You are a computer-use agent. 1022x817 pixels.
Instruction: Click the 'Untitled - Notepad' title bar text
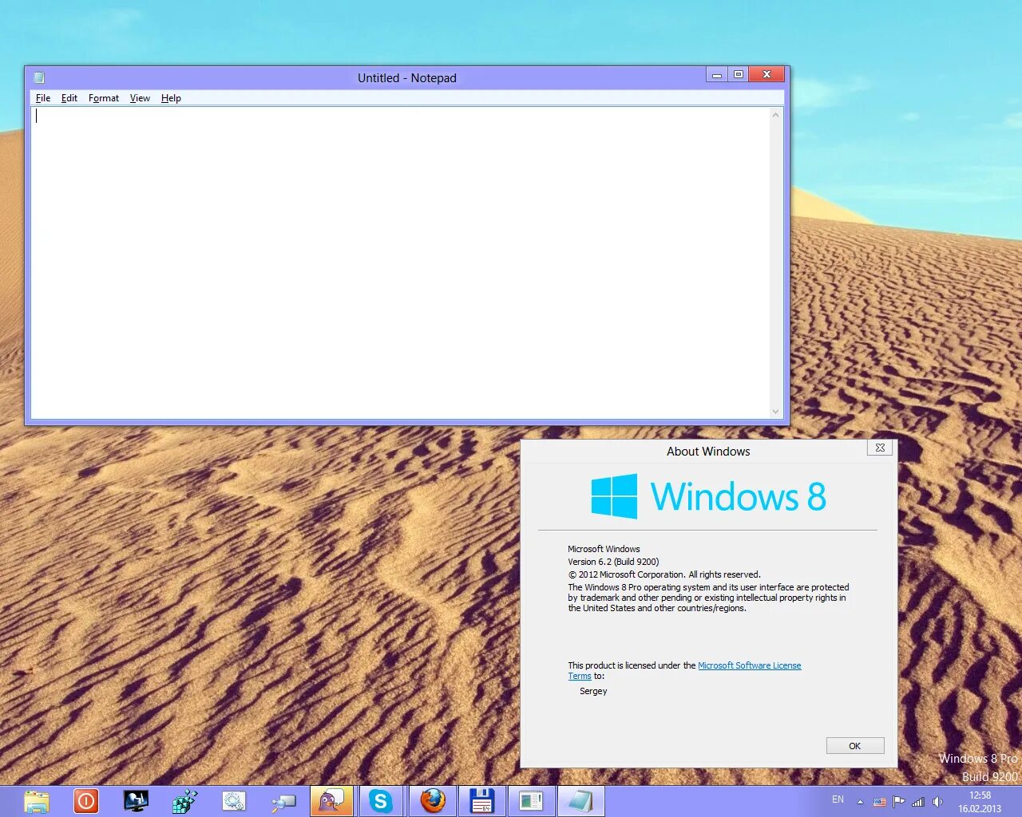click(407, 77)
